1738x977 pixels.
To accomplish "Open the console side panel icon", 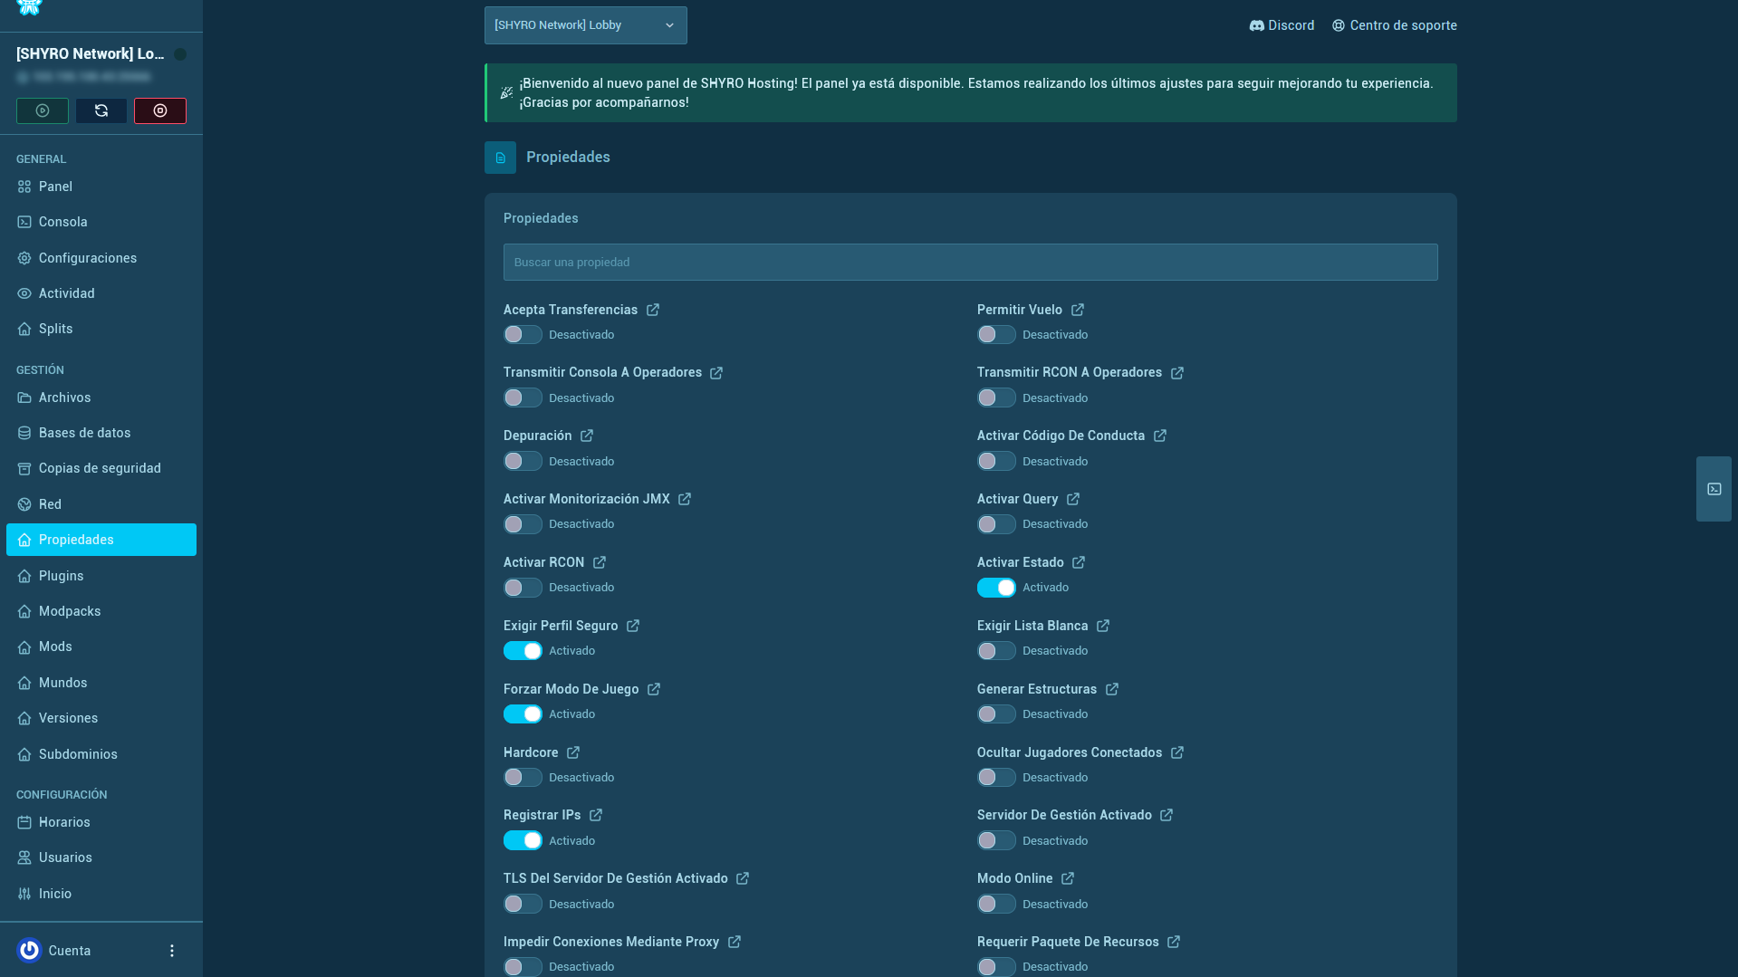I will [x=1714, y=489].
